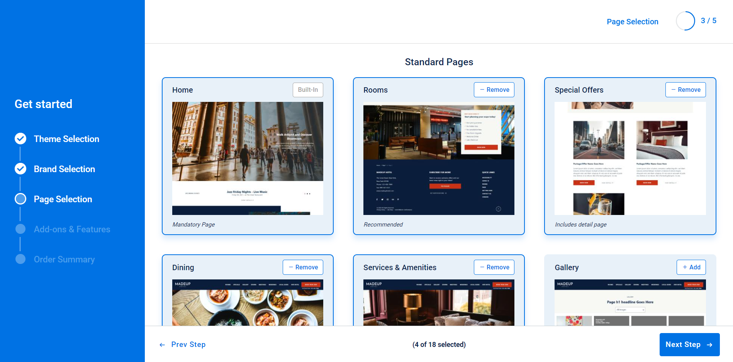Open the Dining page preview thumbnail

[248, 303]
